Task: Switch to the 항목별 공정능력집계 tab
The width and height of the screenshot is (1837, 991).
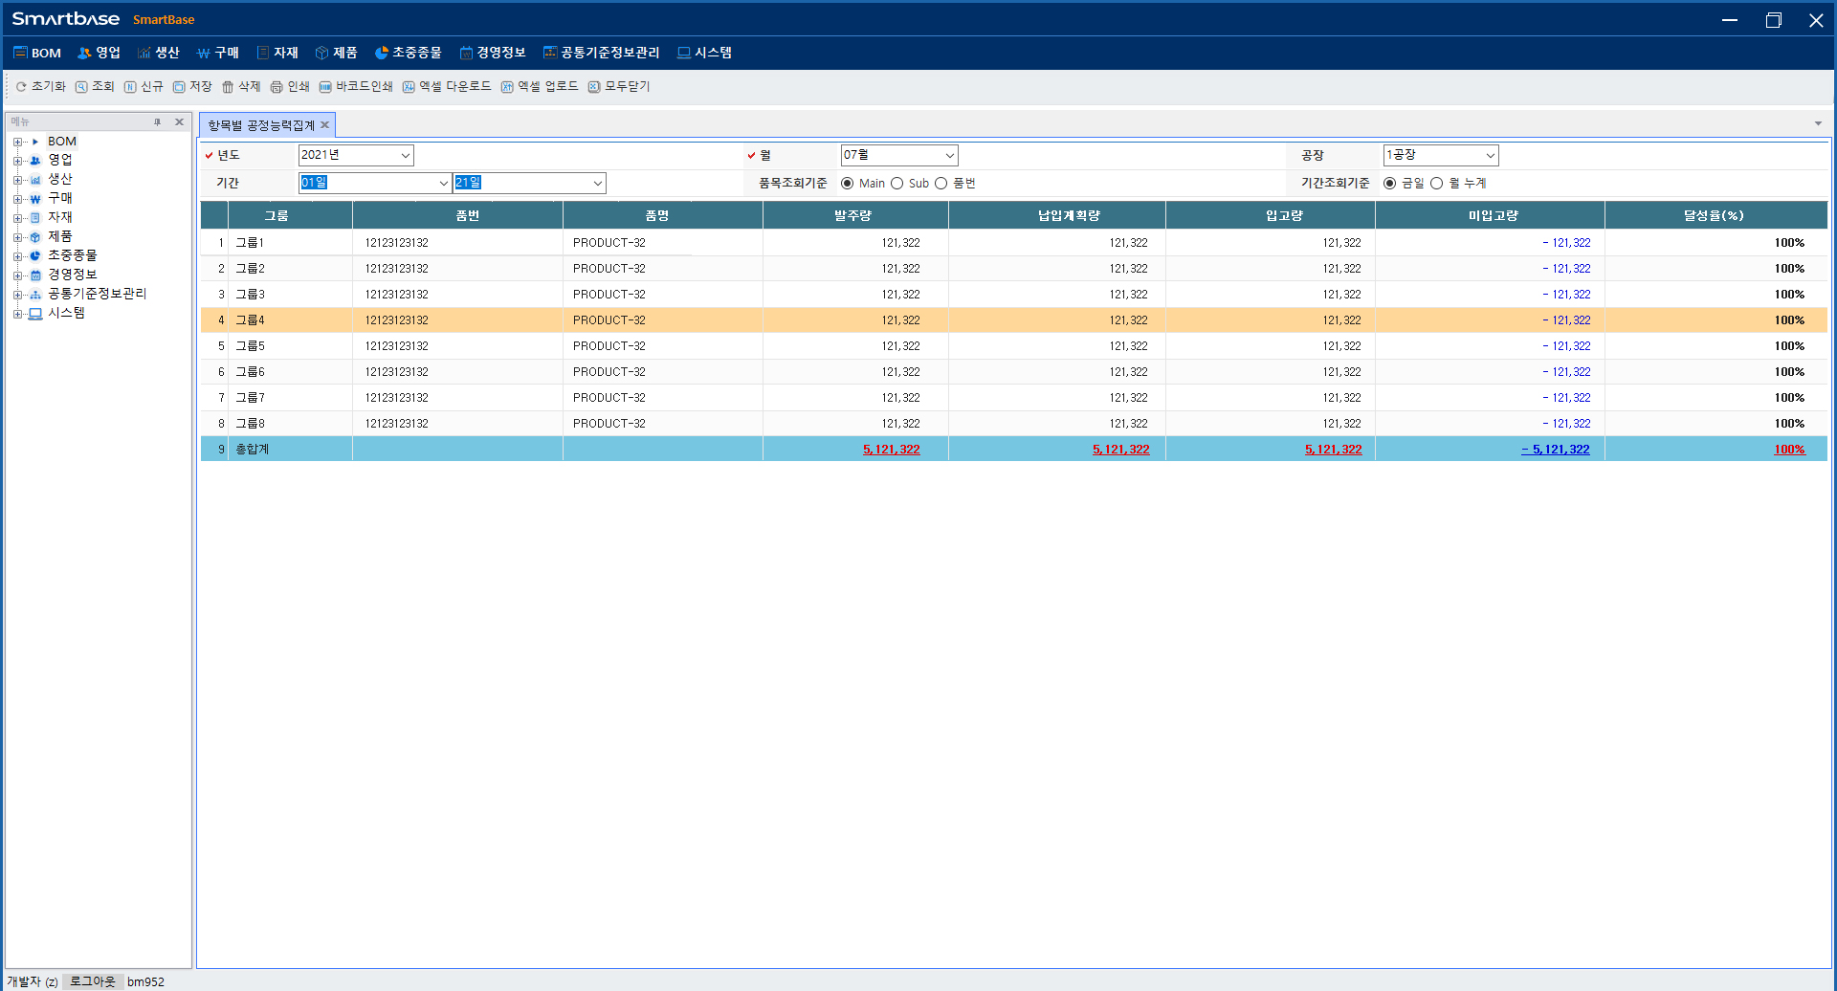Action: point(261,125)
